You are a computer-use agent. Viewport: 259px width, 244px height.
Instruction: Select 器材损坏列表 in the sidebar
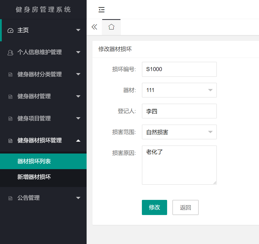34,161
